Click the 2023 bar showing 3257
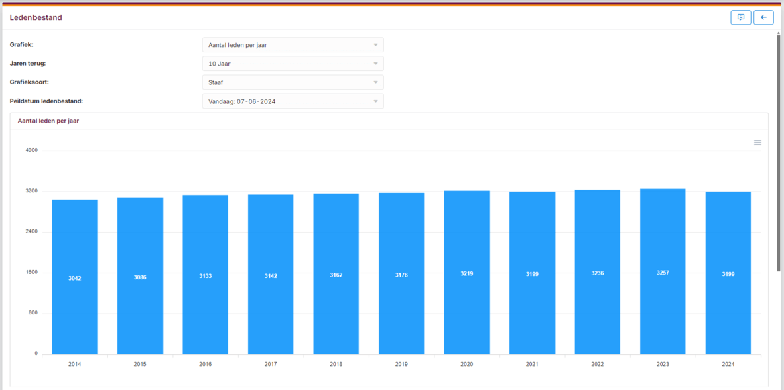Screen dimensions: 784x390 pyautogui.click(x=663, y=271)
